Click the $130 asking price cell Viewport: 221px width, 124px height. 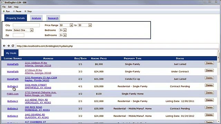click(99, 94)
